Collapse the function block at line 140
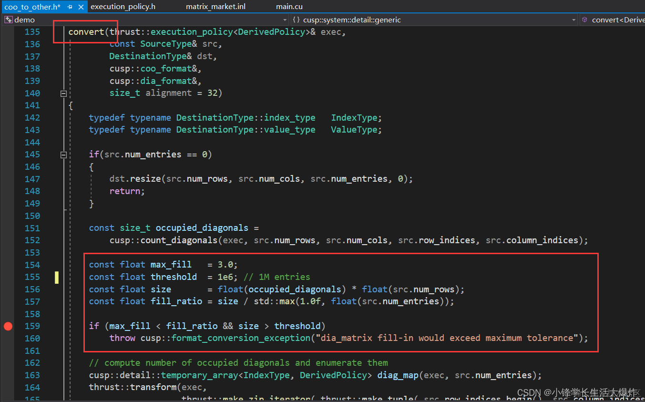Screen dimensions: 645x402 (63, 94)
